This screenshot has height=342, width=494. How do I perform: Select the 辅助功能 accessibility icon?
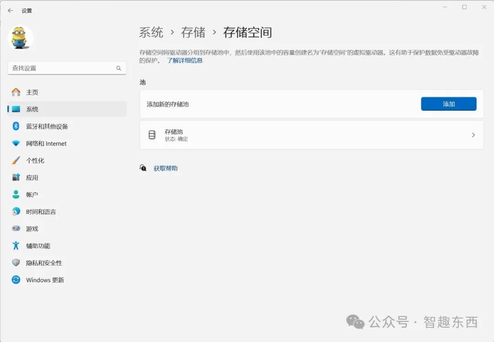tap(16, 246)
